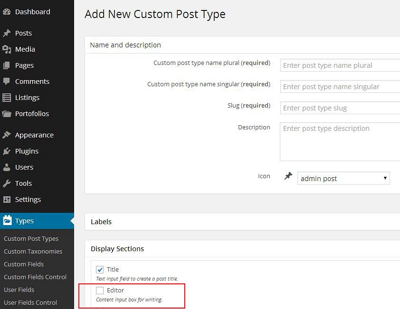Open the admin post icon dropdown
The width and height of the screenshot is (400, 309).
pyautogui.click(x=343, y=178)
